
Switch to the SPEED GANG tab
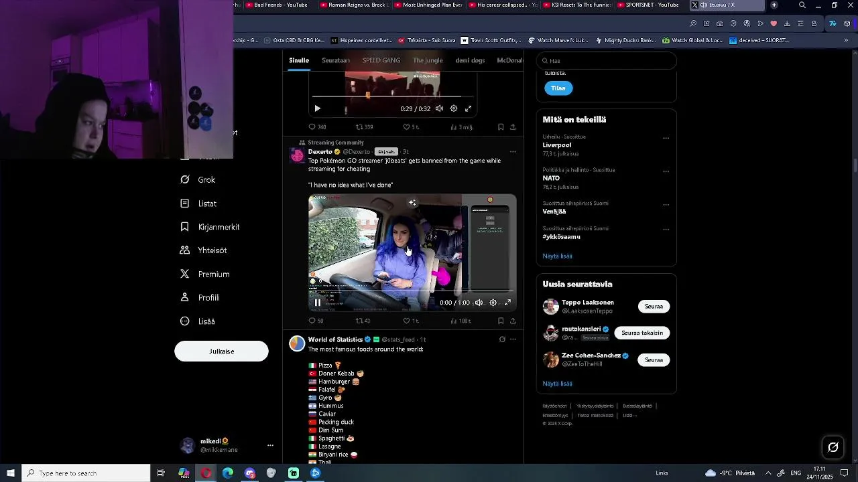381,60
